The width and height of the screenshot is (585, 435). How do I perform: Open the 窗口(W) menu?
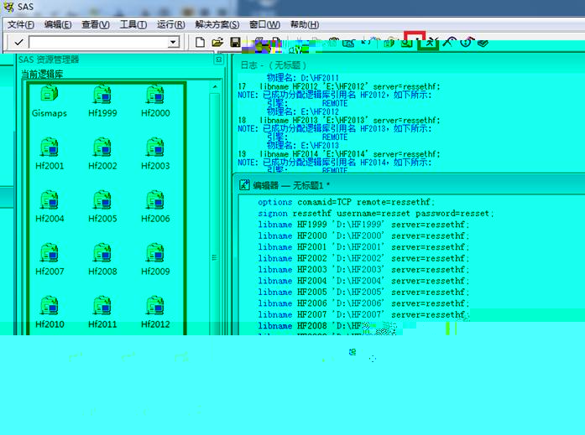pyautogui.click(x=264, y=24)
